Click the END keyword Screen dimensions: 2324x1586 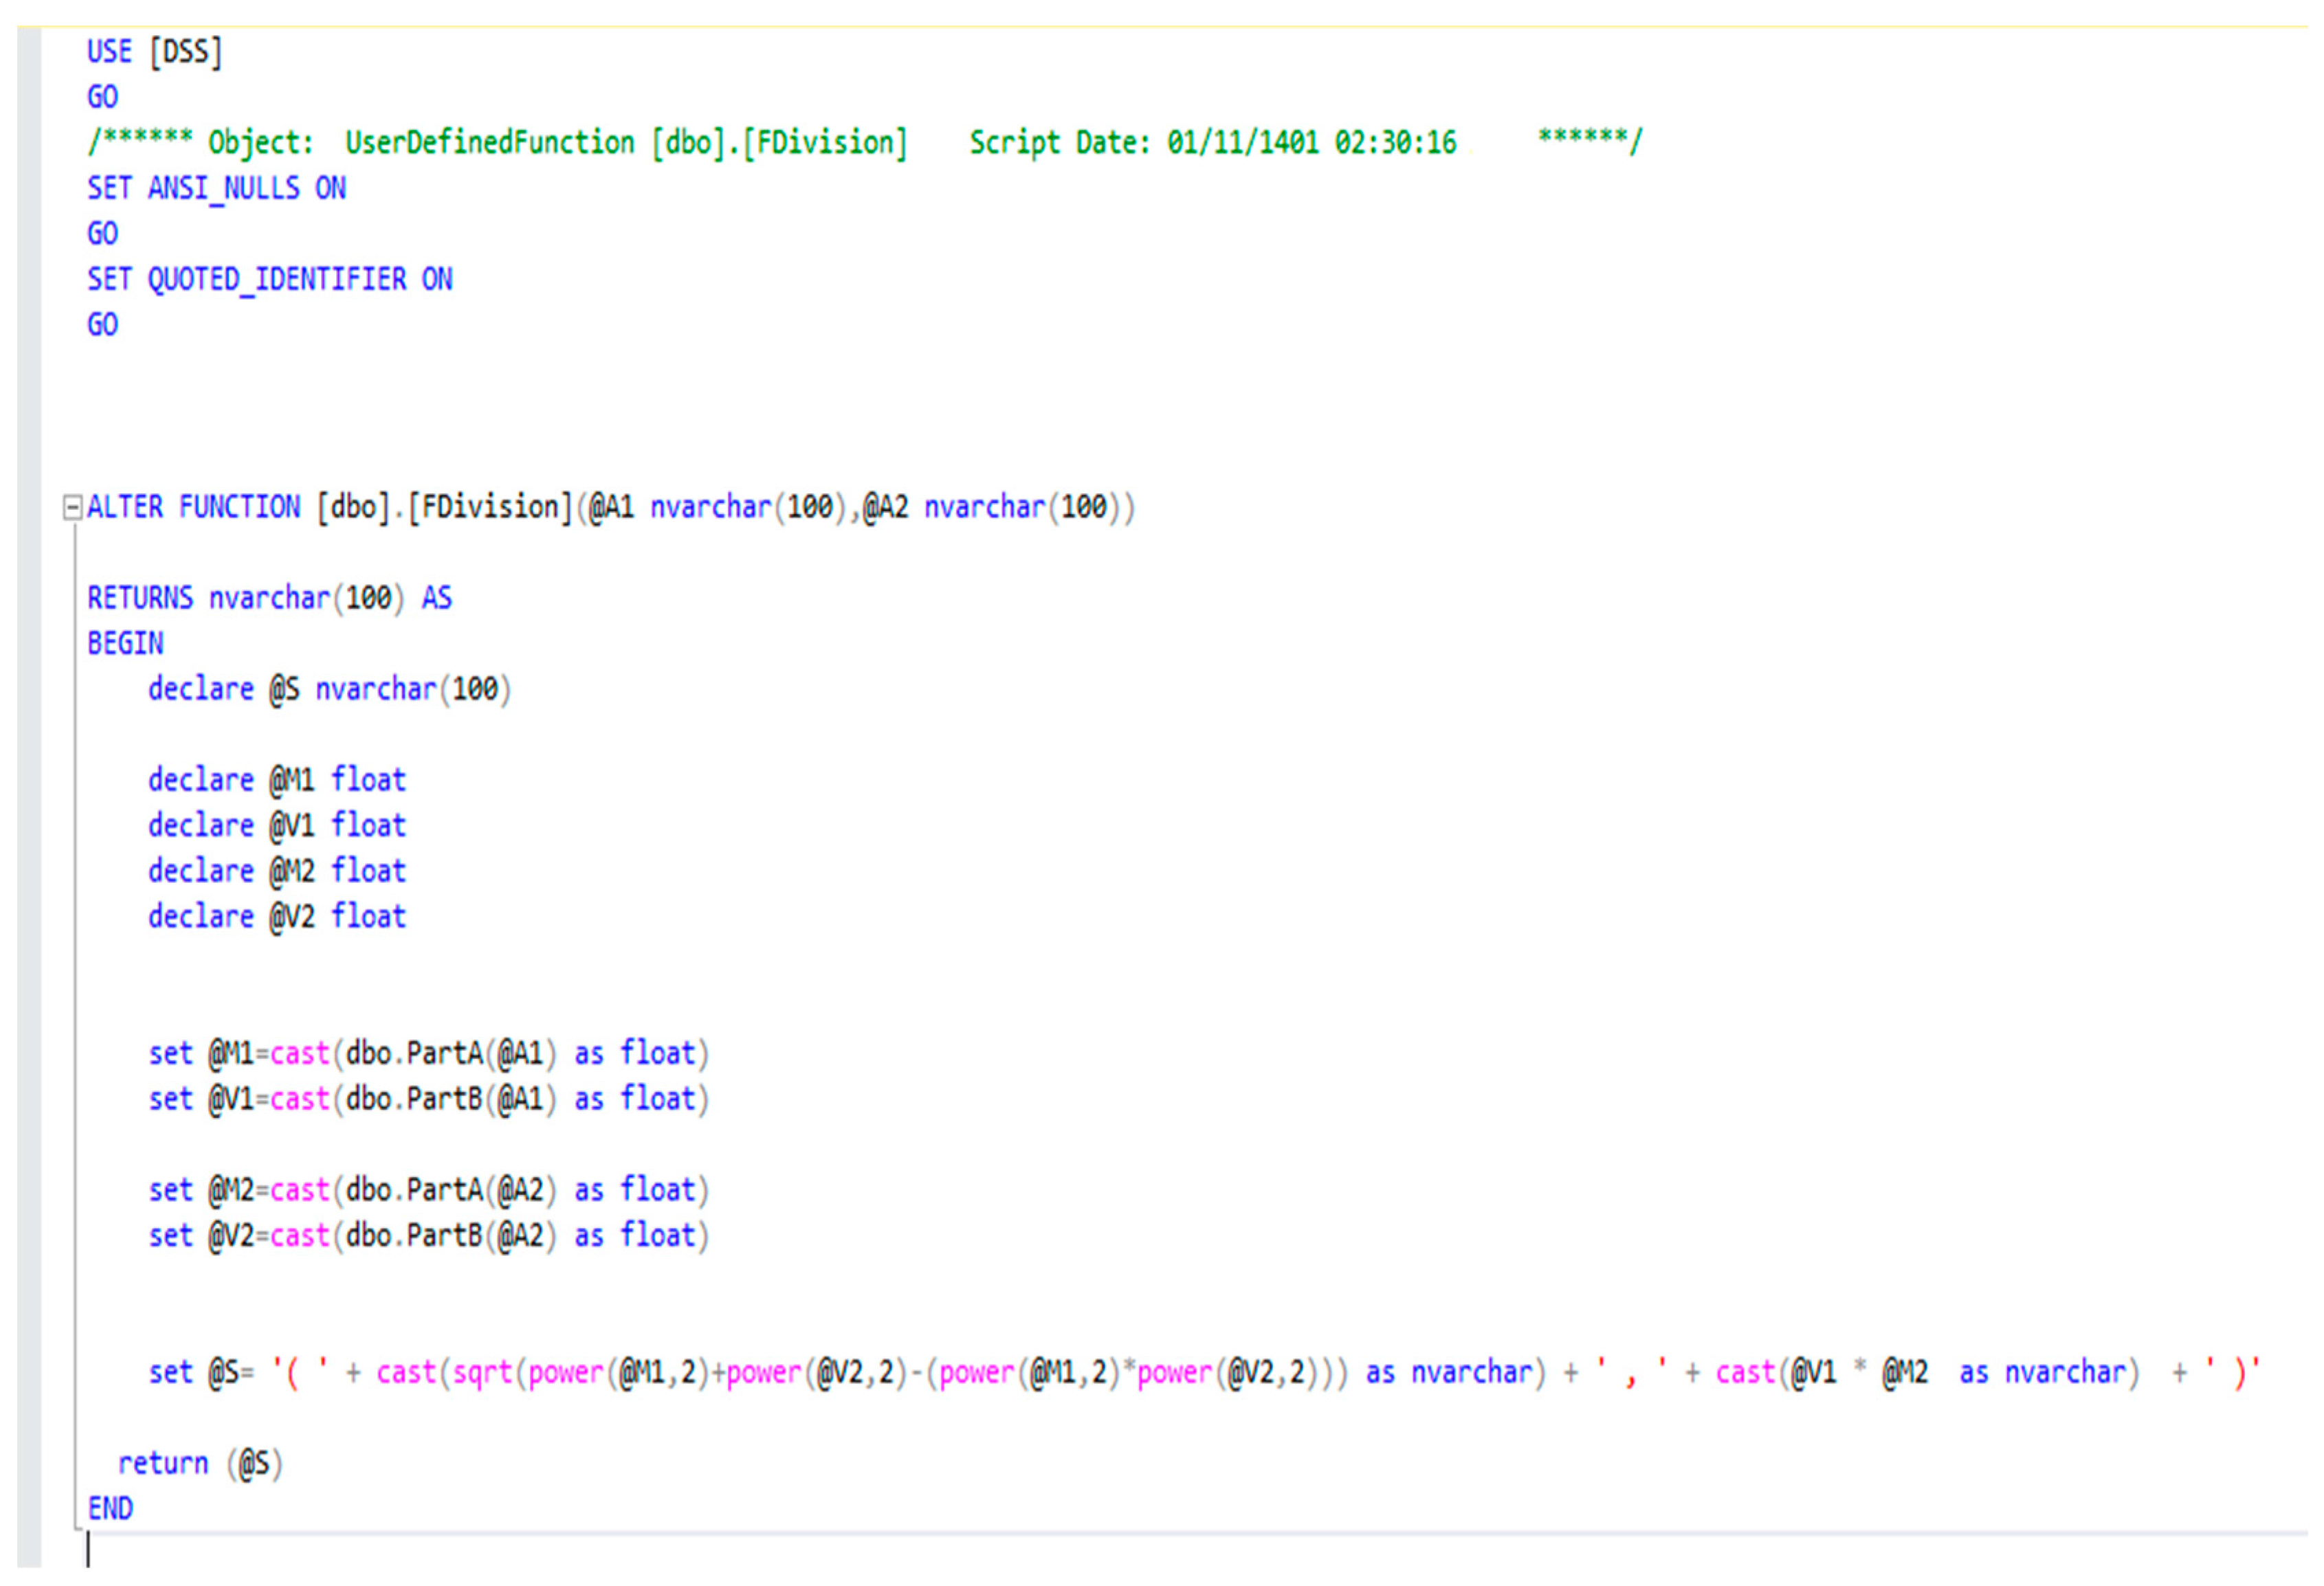point(110,1509)
